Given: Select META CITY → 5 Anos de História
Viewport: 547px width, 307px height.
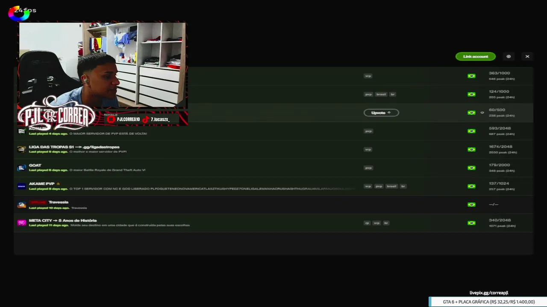Looking at the screenshot, I should click(63, 220).
